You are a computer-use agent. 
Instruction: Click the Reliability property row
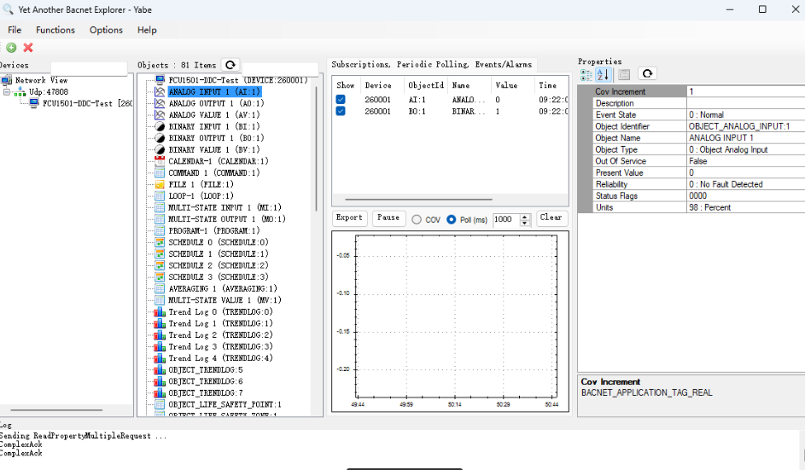point(699,184)
